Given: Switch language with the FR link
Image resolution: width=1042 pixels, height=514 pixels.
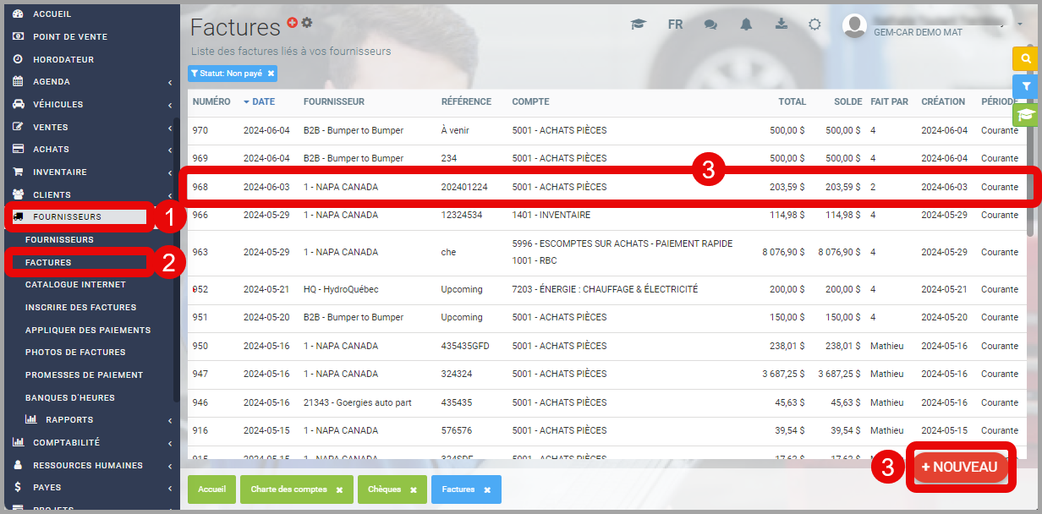Looking at the screenshot, I should coord(675,25).
